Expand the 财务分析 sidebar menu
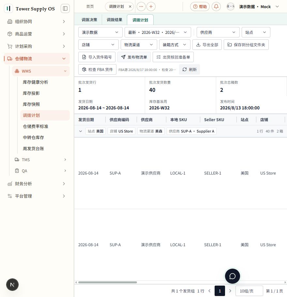This screenshot has width=287, height=297. pyautogui.click(x=37, y=184)
